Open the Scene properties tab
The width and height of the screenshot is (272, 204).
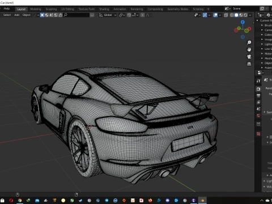pyautogui.click(x=258, y=109)
